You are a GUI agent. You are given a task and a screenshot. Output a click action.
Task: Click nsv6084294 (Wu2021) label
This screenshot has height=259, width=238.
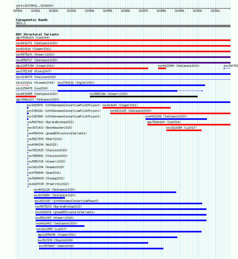tap(43, 145)
